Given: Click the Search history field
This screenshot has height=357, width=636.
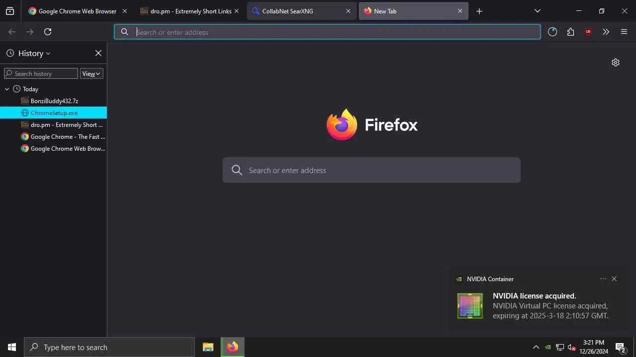Looking at the screenshot, I should (x=41, y=73).
